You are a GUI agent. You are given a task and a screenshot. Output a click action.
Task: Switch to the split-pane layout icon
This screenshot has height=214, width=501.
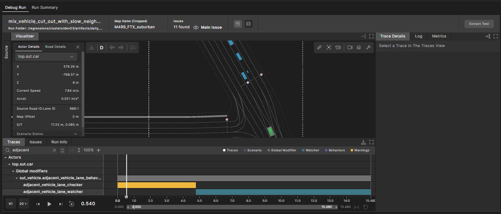coord(248,24)
